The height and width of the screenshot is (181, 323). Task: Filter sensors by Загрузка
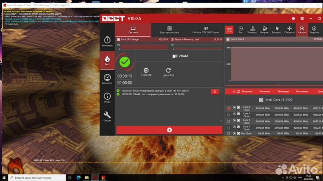[314, 30]
